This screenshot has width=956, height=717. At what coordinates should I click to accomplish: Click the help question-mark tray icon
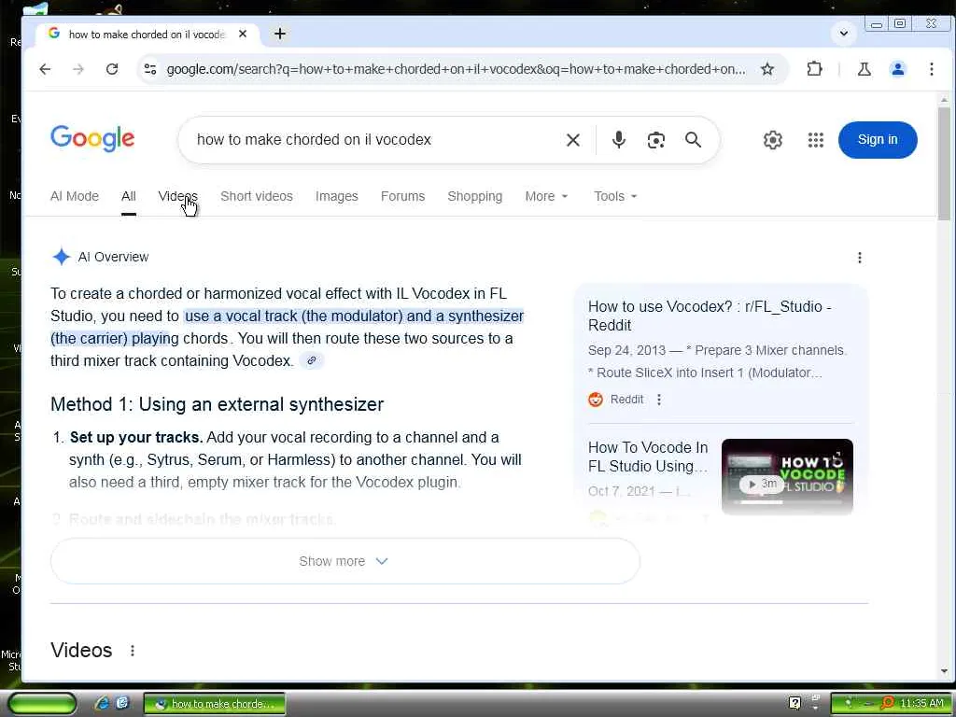(x=794, y=703)
